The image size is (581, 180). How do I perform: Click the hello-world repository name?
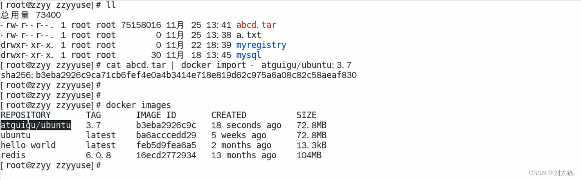pyautogui.click(x=28, y=145)
